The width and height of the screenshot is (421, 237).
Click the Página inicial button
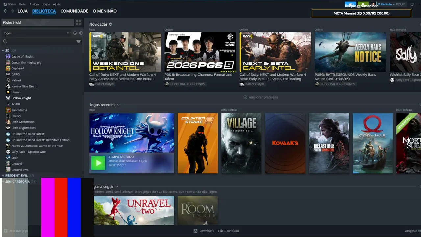(38, 22)
